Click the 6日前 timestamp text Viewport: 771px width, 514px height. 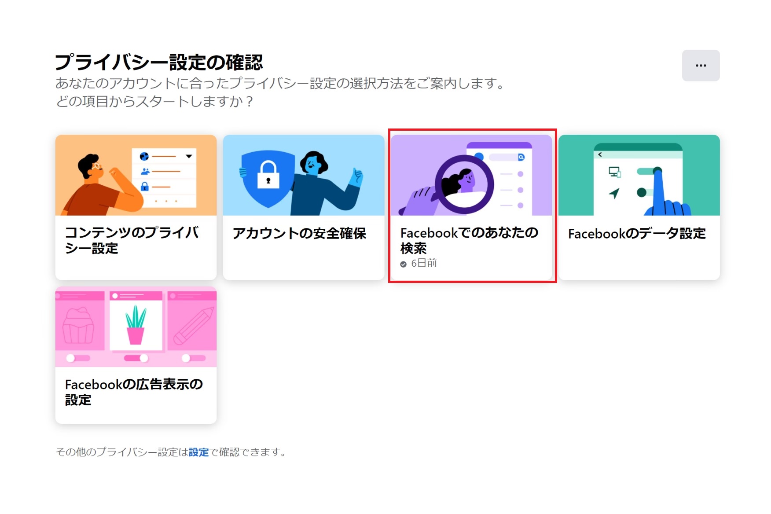[424, 263]
